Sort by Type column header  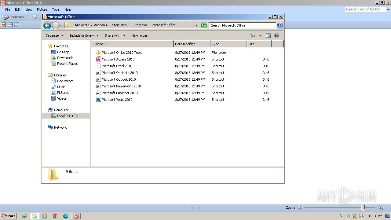[228, 44]
